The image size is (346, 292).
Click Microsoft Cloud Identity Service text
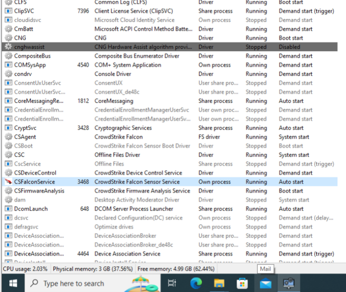134,20
